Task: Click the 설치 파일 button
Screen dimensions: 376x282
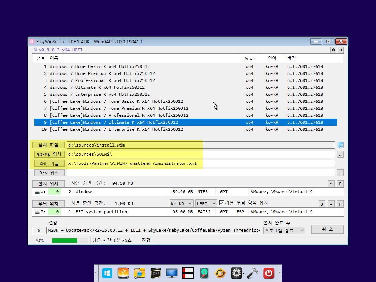Action: (48, 145)
